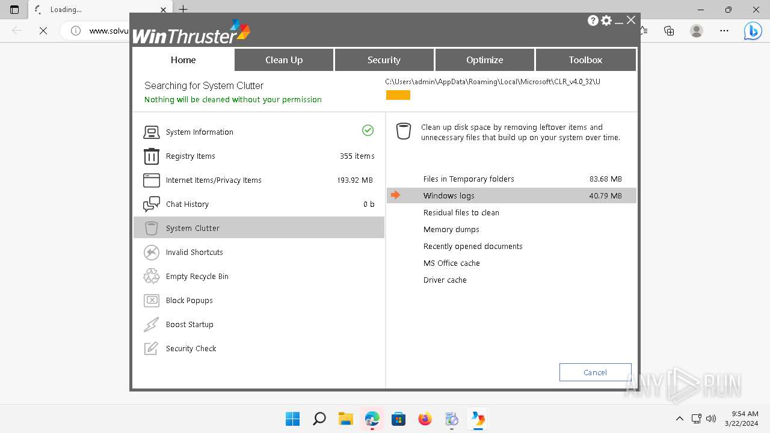Open WinThruster settings gear icon
This screenshot has width=770, height=433.
click(606, 20)
